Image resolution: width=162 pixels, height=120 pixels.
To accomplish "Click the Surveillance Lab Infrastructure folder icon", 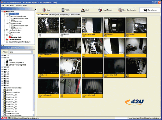I will [7, 42].
